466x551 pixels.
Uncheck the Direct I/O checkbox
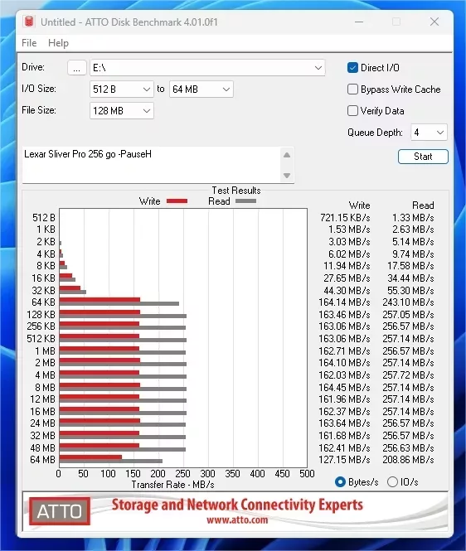coord(352,67)
